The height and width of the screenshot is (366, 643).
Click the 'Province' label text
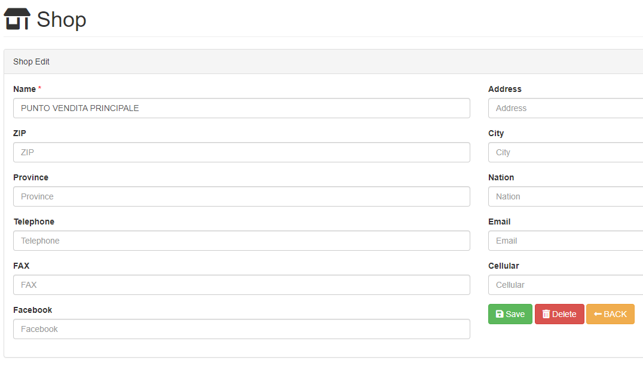point(30,177)
